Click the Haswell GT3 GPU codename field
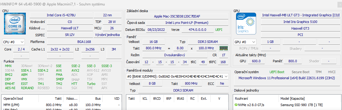This screenshot has width=342, height=110. 300,28
